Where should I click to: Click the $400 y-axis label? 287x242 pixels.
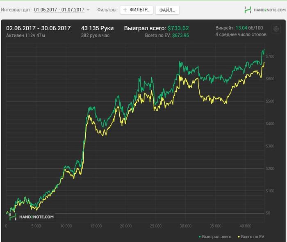point(270,124)
